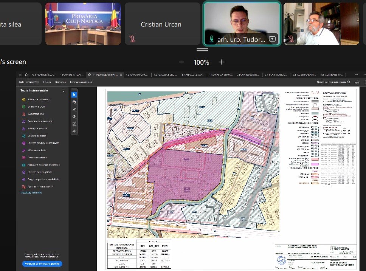Close the 1.1 PLAN DE SITUAȚ tab
This screenshot has height=271, width=366.
(121, 75)
